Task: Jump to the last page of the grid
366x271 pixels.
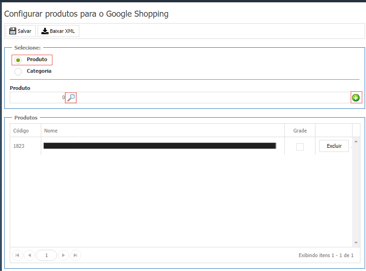Action: [x=75, y=255]
